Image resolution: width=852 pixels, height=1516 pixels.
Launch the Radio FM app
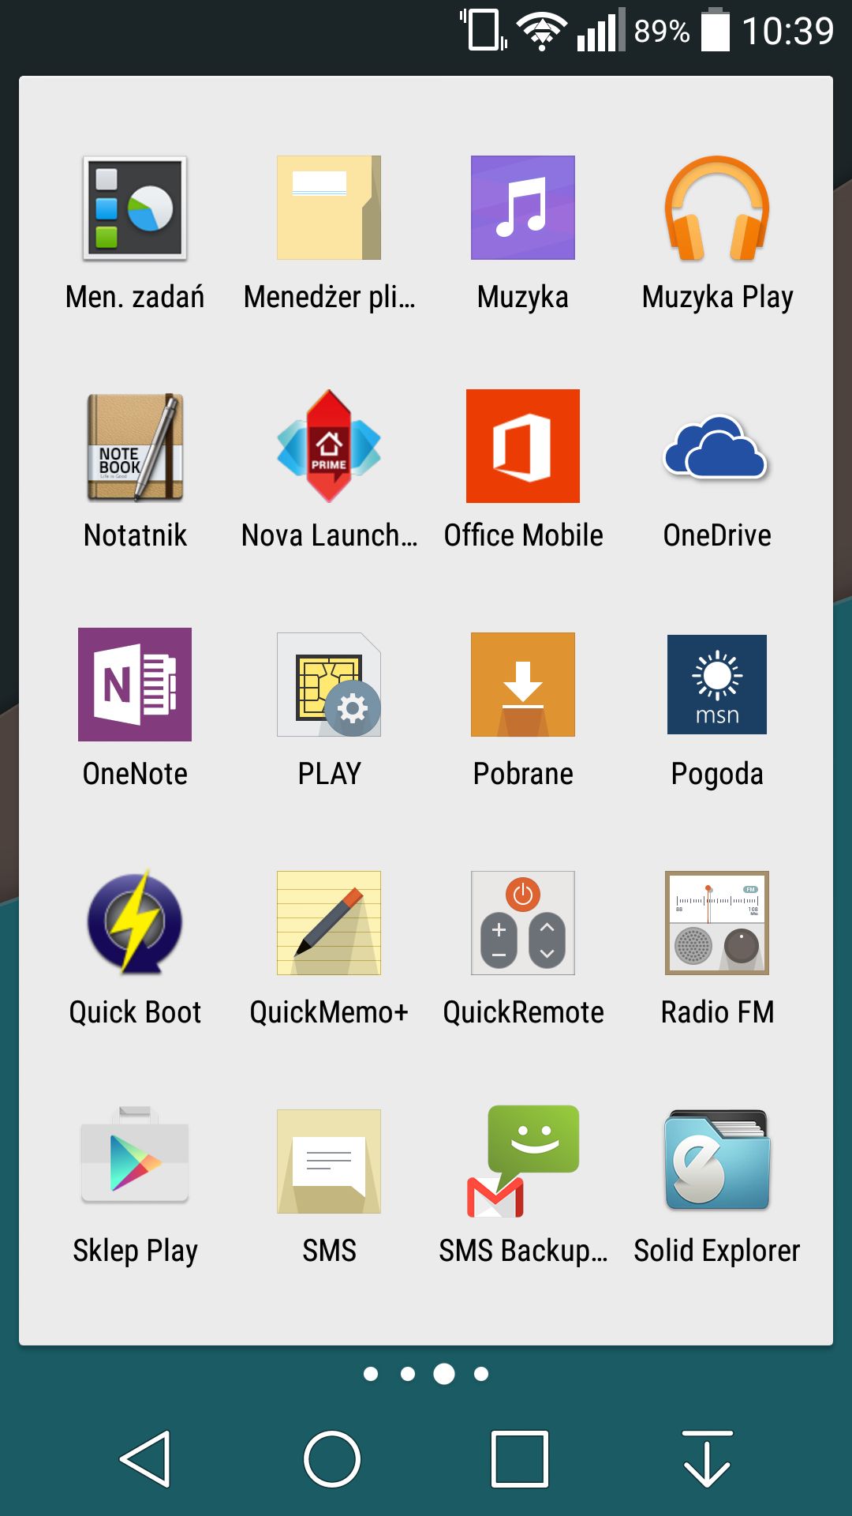pos(717,923)
